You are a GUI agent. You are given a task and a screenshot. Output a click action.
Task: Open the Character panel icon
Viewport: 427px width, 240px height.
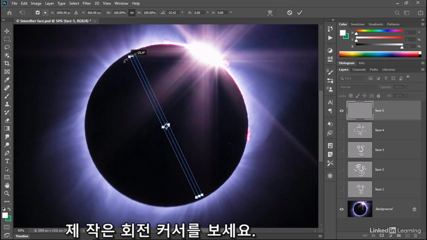330,102
